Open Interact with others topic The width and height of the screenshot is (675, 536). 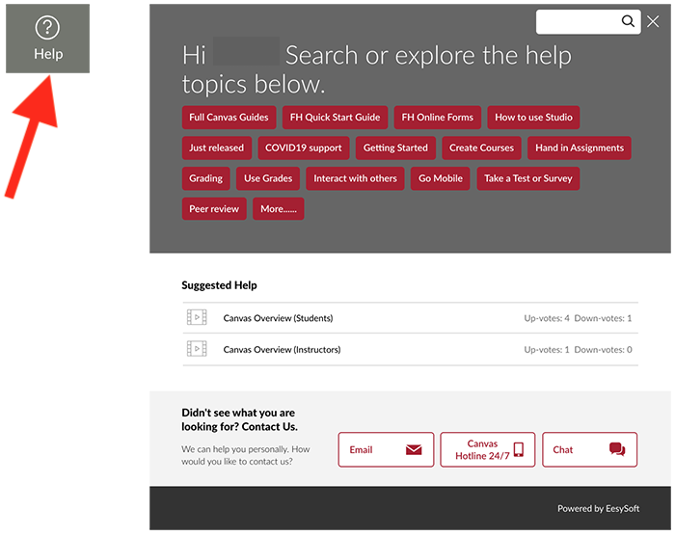[355, 178]
